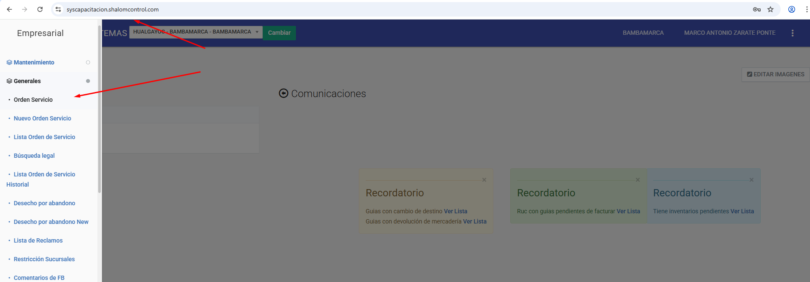Open Lista de Reclamos menu item
The height and width of the screenshot is (282, 810).
(x=38, y=240)
